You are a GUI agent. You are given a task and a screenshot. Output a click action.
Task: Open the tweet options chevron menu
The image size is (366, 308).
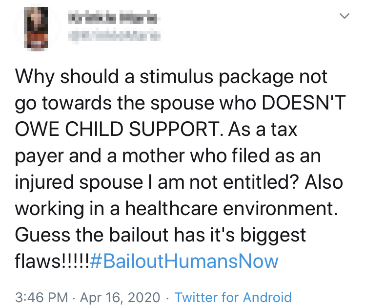pyautogui.click(x=345, y=16)
